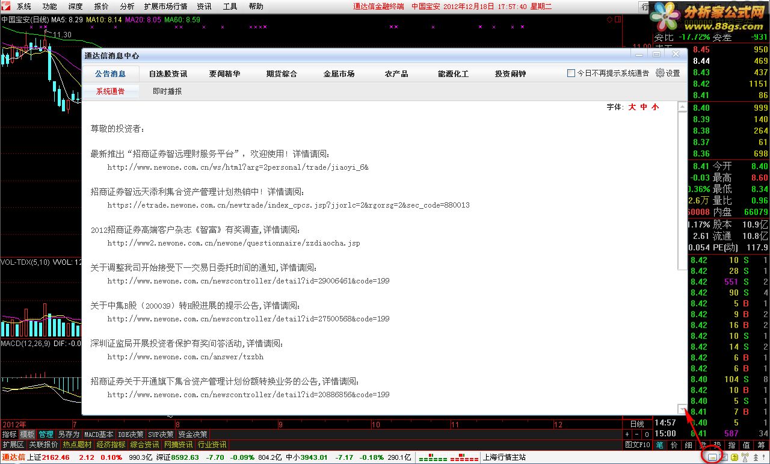Switch to the 要闻精华 tab
The image size is (770, 464).
pyautogui.click(x=224, y=73)
